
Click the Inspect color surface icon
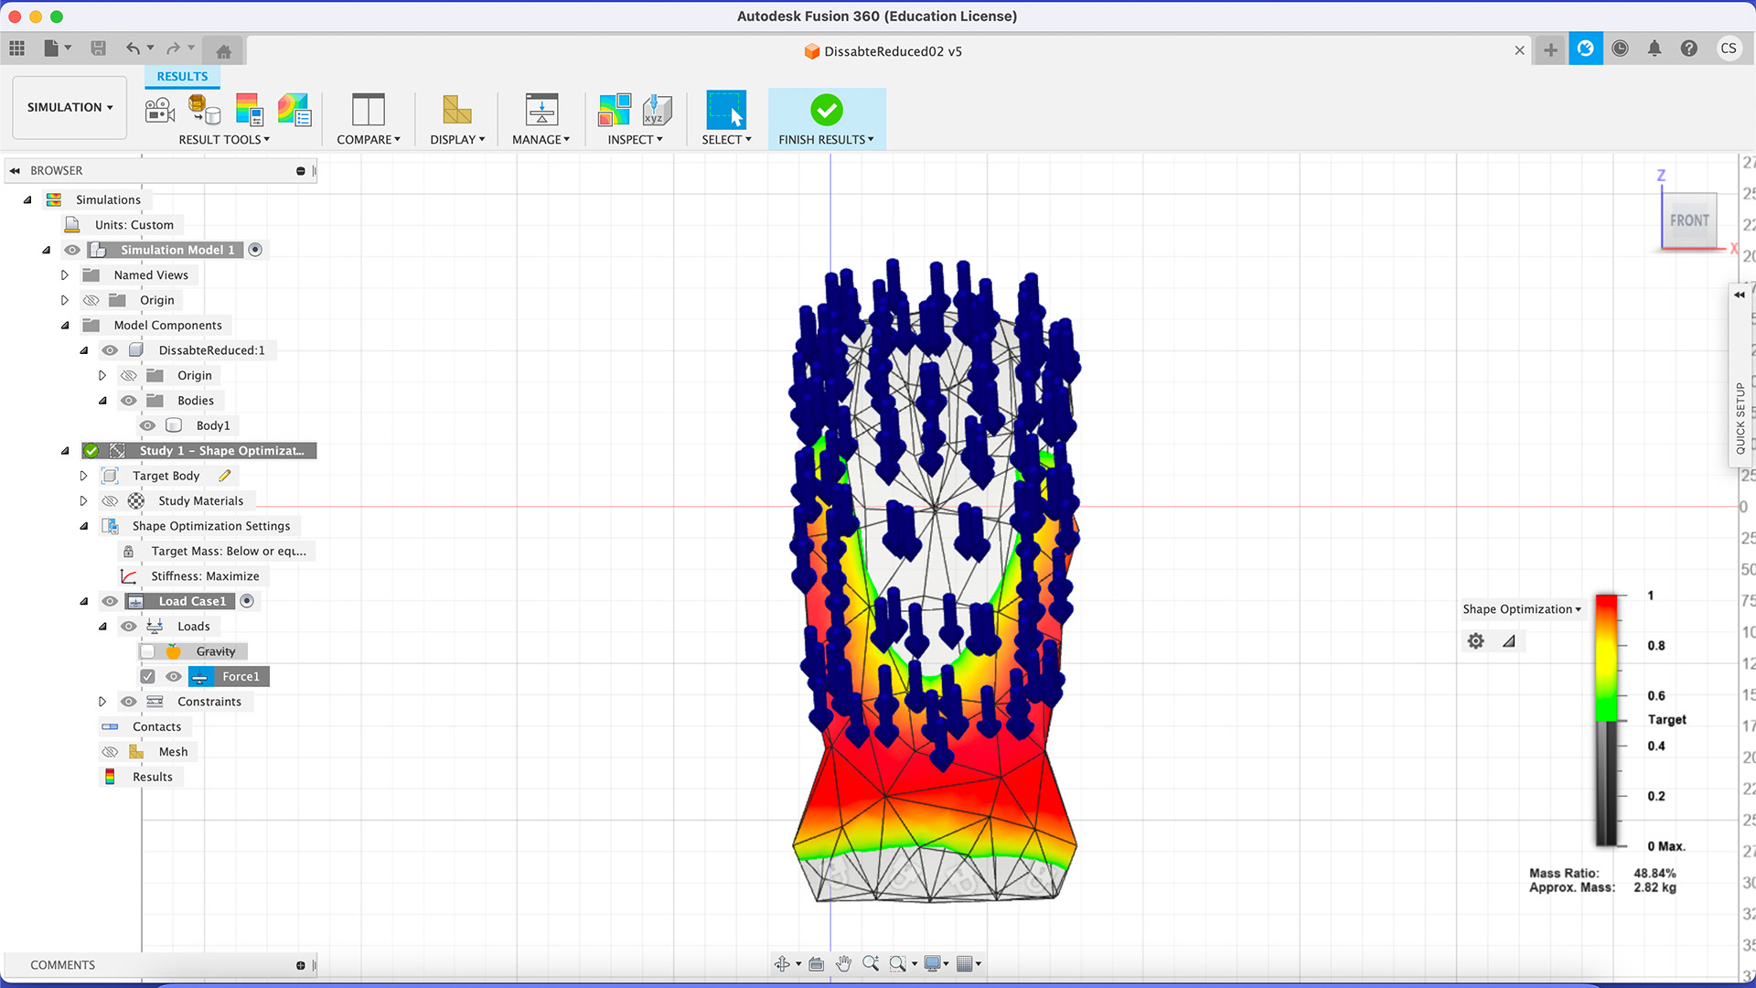[615, 110]
